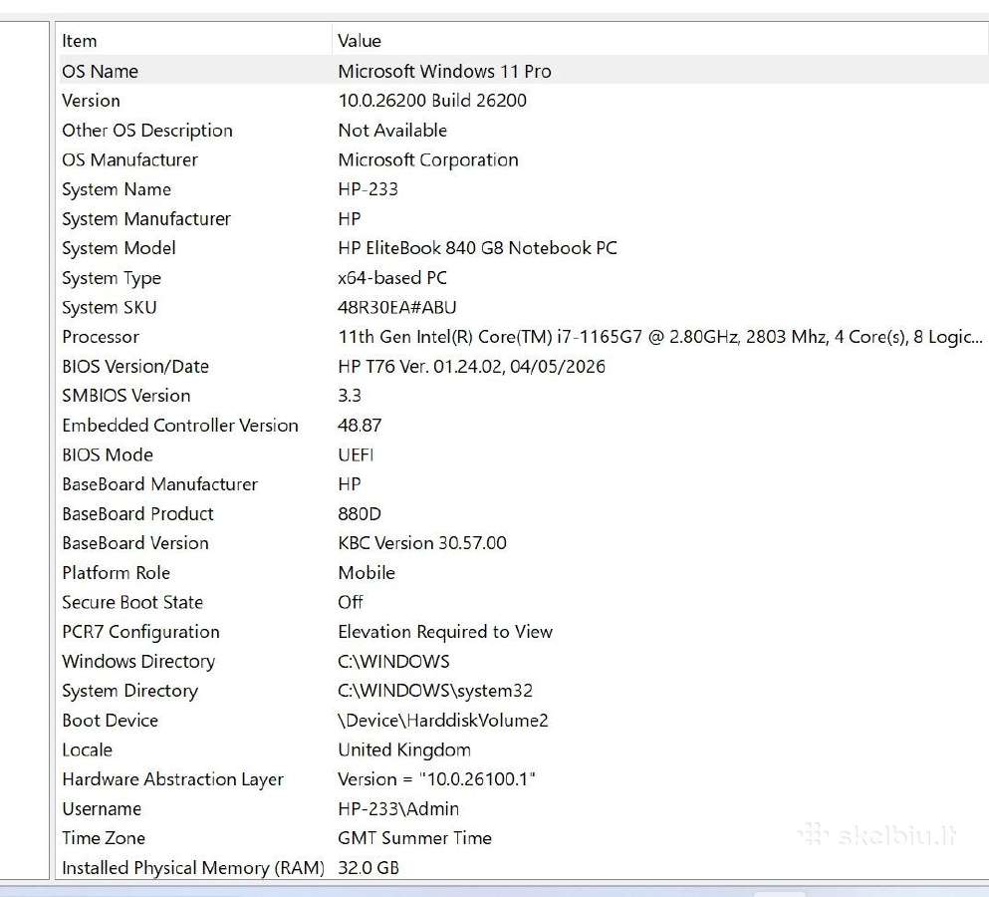The image size is (989, 897).
Task: Select the BaseBoard Product row label
Action: point(137,514)
